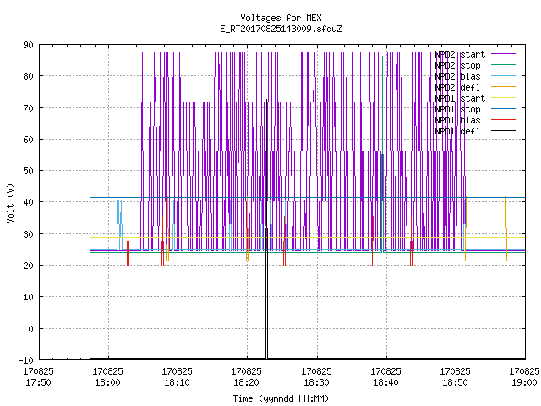Image resolution: width=541 pixels, height=406 pixels.
Task: Click the yellow NPD1 start legend line sample
Action: pyautogui.click(x=503, y=98)
